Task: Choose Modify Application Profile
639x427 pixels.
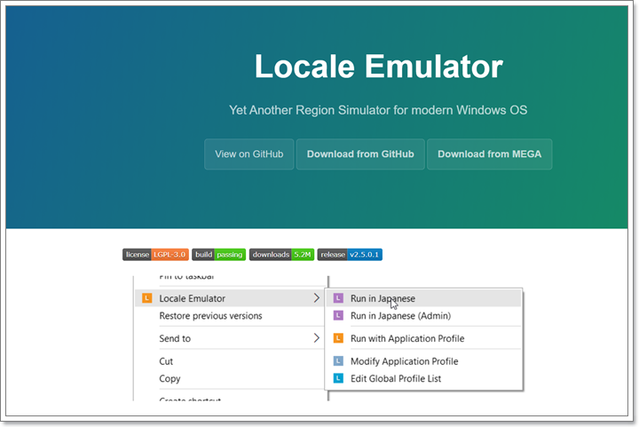Action: (x=424, y=361)
